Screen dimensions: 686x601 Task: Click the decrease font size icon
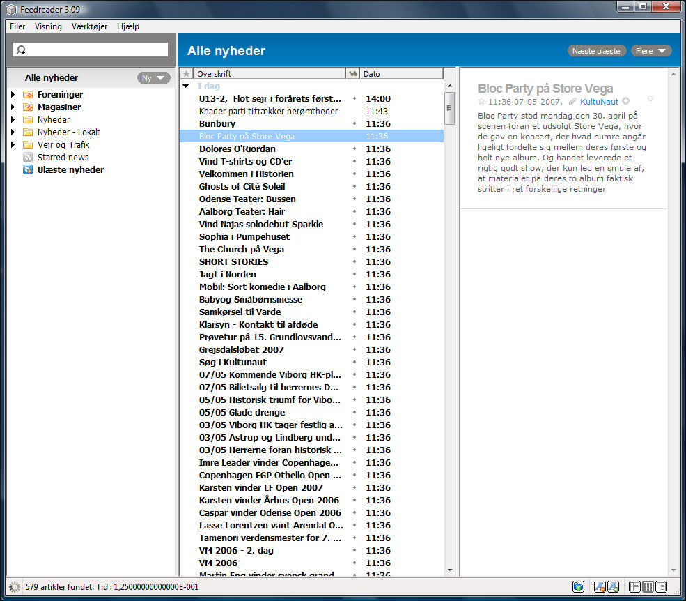coord(600,586)
